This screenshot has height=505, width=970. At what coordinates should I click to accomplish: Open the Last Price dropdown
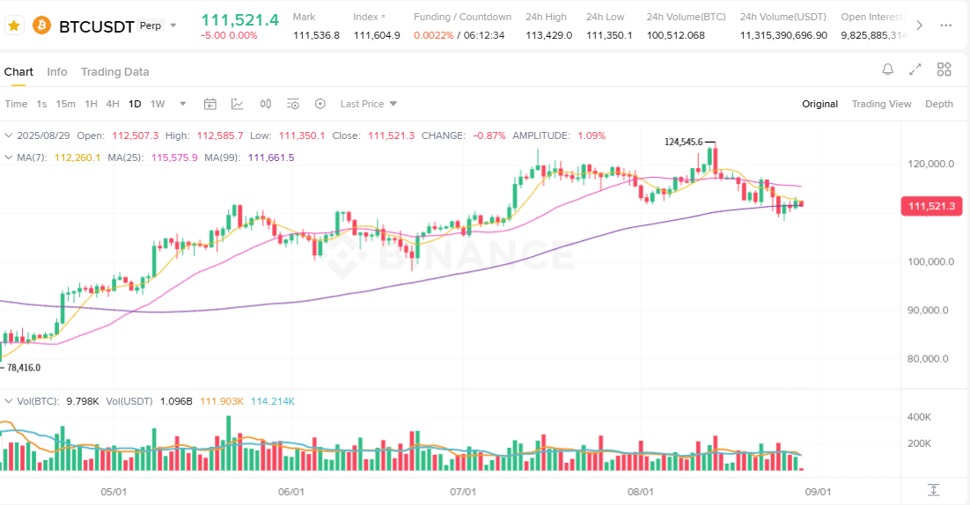tap(369, 104)
